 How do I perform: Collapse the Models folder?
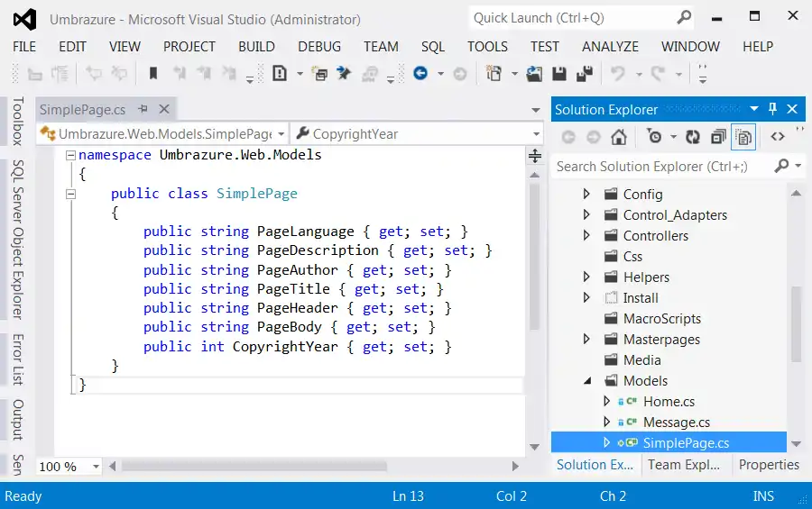587,381
